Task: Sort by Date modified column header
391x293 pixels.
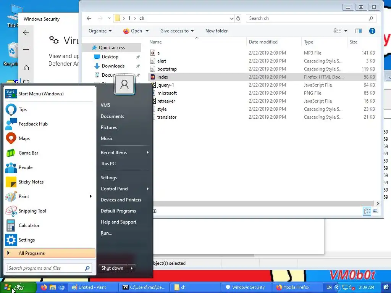Action: click(274, 42)
